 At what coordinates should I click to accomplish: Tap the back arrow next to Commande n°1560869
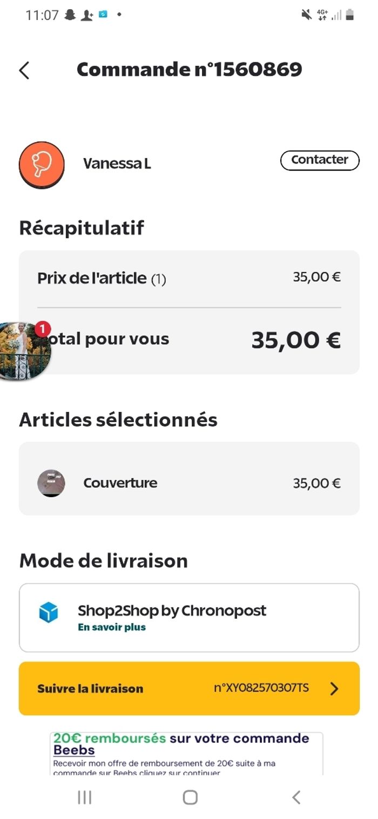tap(24, 70)
